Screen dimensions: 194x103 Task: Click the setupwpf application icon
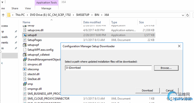(x=25, y=45)
